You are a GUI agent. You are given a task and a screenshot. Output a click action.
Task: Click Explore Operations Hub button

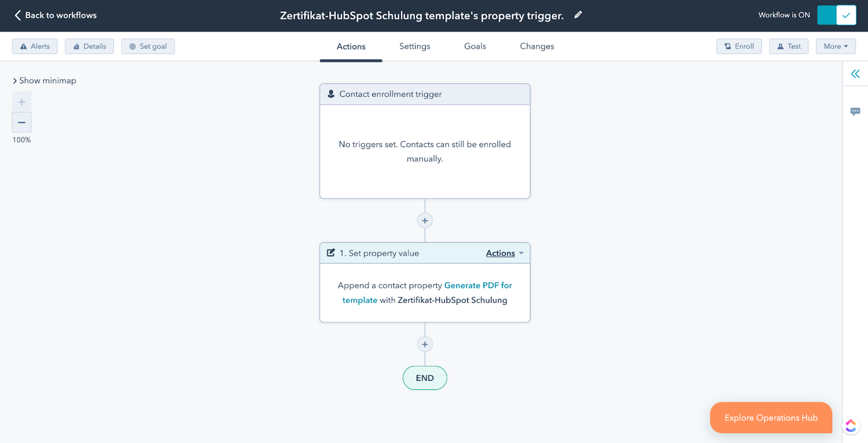(x=771, y=418)
